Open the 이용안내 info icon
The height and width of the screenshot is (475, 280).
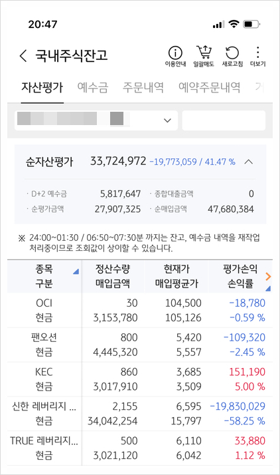175,57
